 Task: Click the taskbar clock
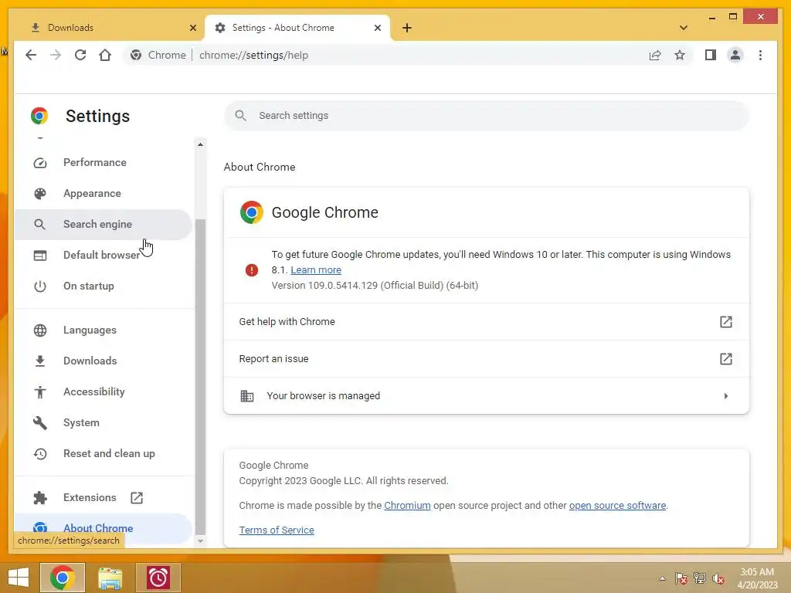tap(757, 578)
